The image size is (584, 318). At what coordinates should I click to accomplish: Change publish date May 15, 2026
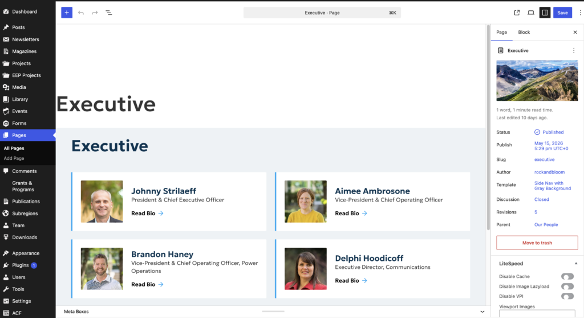551,146
